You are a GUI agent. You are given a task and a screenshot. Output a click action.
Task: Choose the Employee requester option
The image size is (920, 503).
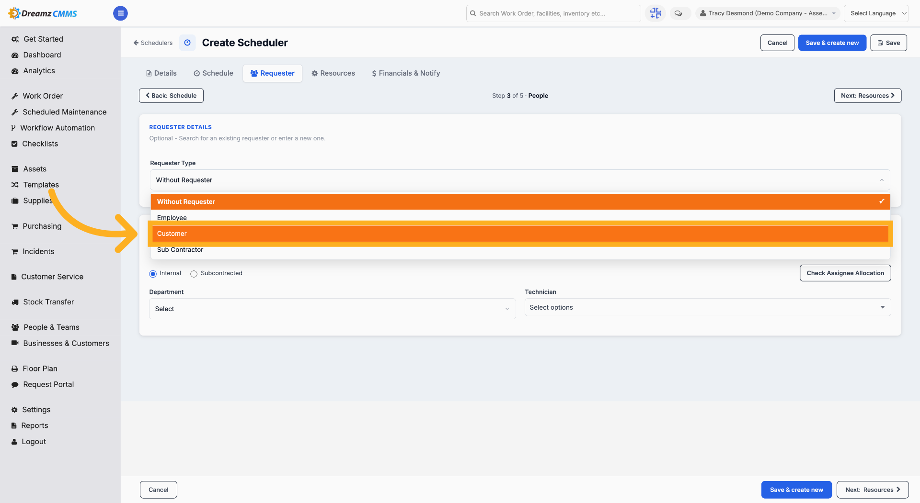point(520,218)
